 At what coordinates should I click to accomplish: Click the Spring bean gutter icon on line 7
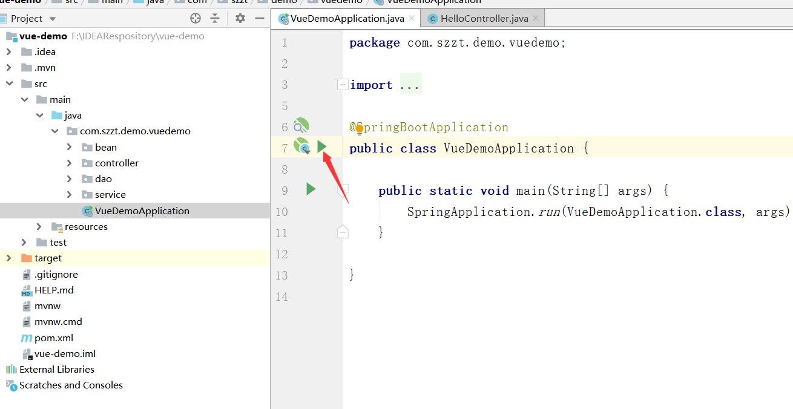click(x=301, y=146)
